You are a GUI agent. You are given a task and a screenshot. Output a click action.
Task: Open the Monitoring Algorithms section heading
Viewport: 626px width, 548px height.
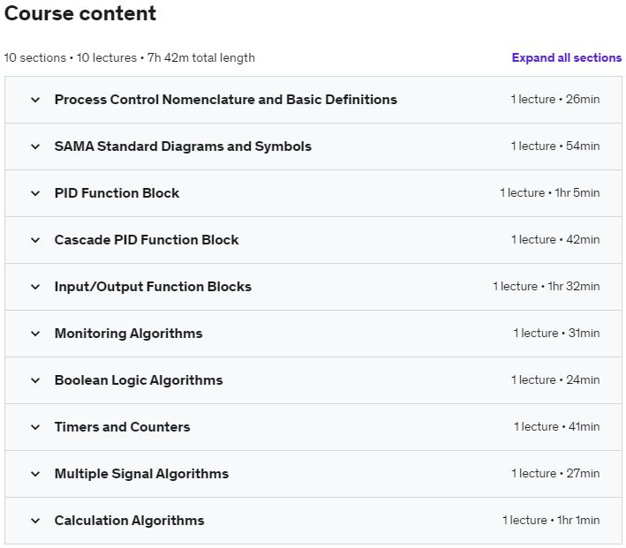pos(128,334)
